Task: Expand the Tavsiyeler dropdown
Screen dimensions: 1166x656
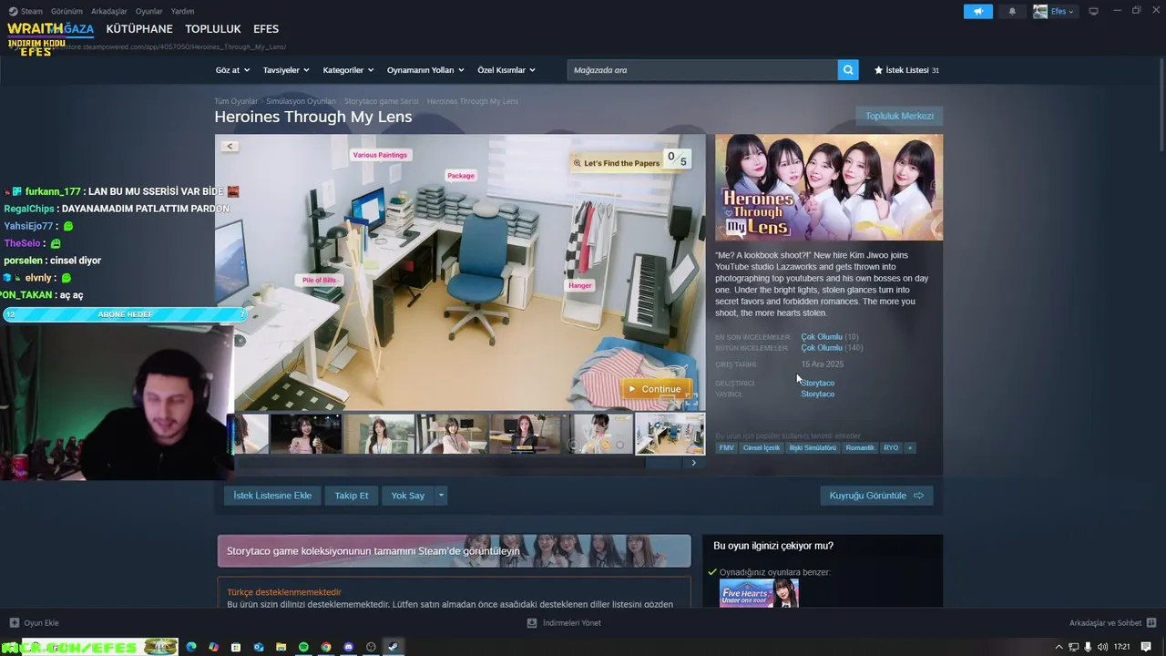Action: tap(286, 70)
